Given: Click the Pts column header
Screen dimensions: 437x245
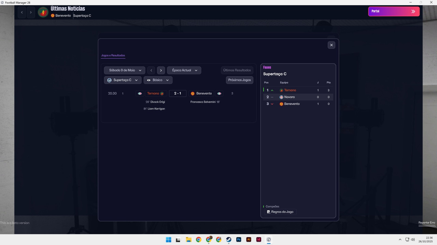Looking at the screenshot, I should tap(328, 82).
